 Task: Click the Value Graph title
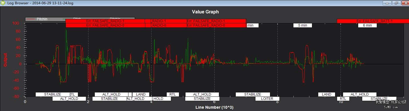tap(205, 12)
